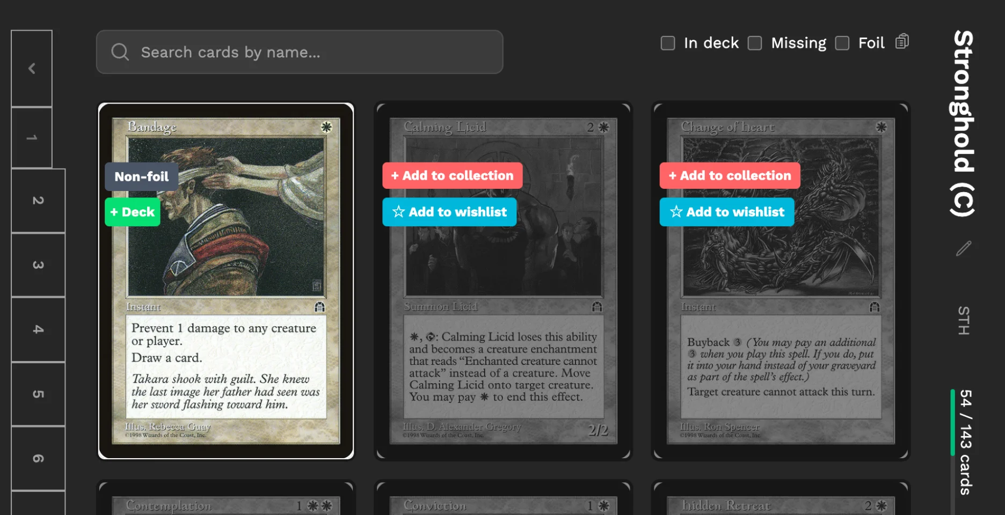Add Calming Licid to collection
The width and height of the screenshot is (1005, 515).
(x=452, y=175)
